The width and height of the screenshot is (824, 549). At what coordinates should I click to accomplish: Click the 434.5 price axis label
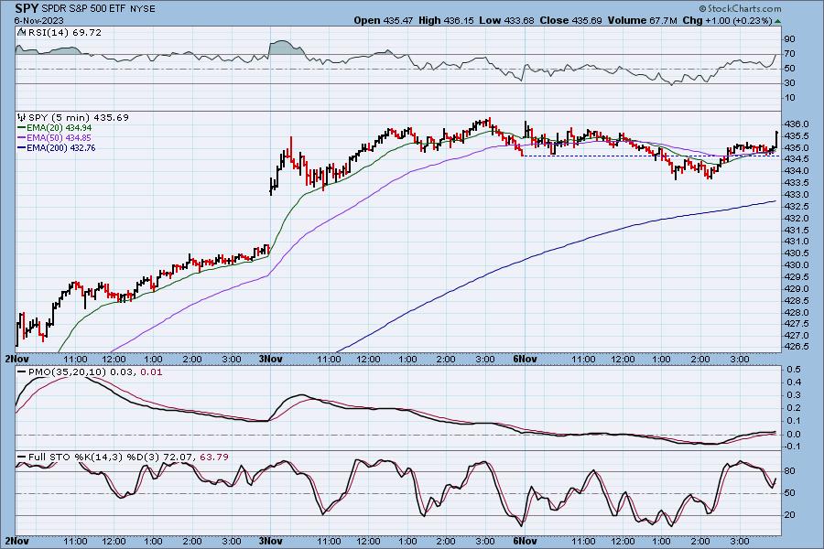(797, 160)
